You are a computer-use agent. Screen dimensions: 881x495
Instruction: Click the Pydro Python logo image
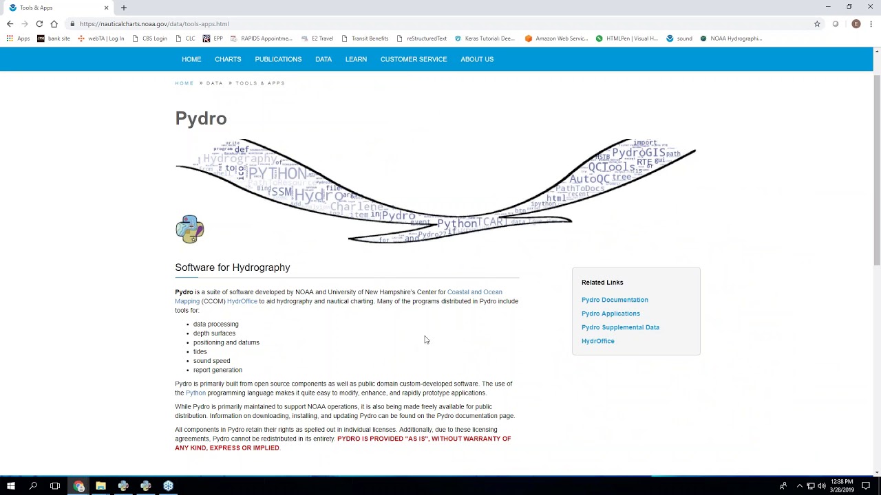(x=189, y=229)
